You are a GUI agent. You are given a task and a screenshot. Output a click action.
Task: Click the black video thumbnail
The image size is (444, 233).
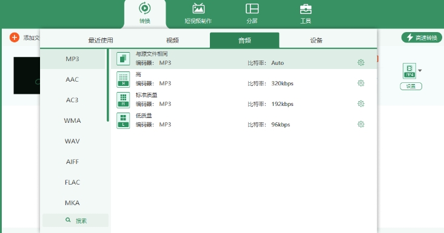(27, 76)
